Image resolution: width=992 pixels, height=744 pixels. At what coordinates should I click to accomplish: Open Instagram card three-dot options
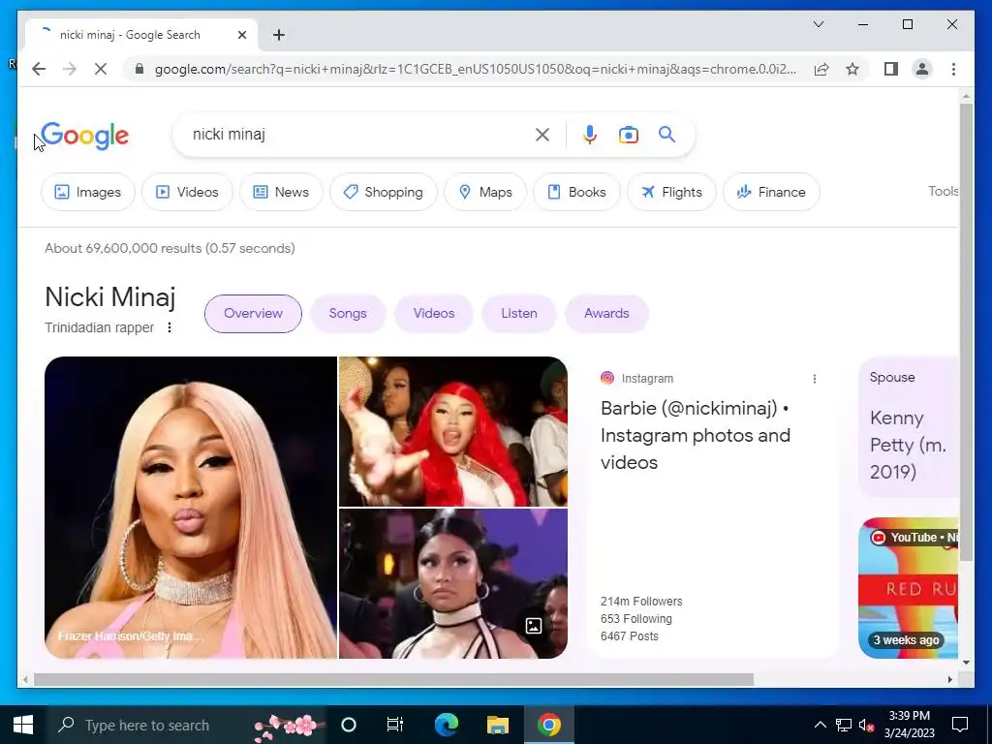814,379
